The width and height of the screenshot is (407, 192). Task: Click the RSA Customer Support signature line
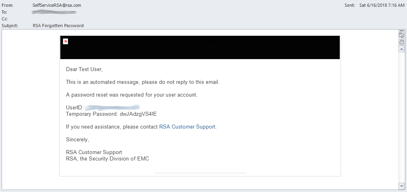pyautogui.click(x=94, y=152)
